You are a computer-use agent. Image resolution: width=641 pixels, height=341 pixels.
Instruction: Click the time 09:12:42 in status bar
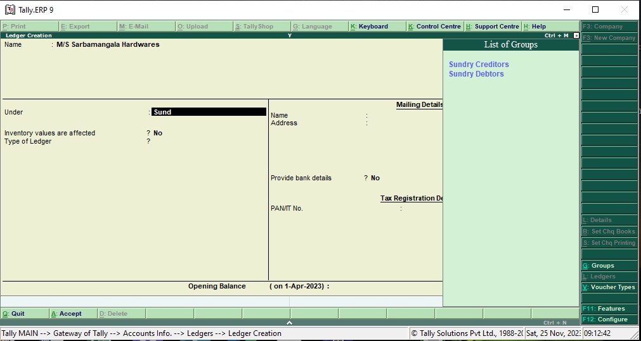tap(597, 333)
